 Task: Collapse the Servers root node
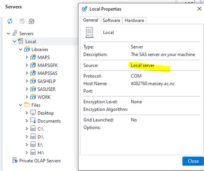pos(9,34)
